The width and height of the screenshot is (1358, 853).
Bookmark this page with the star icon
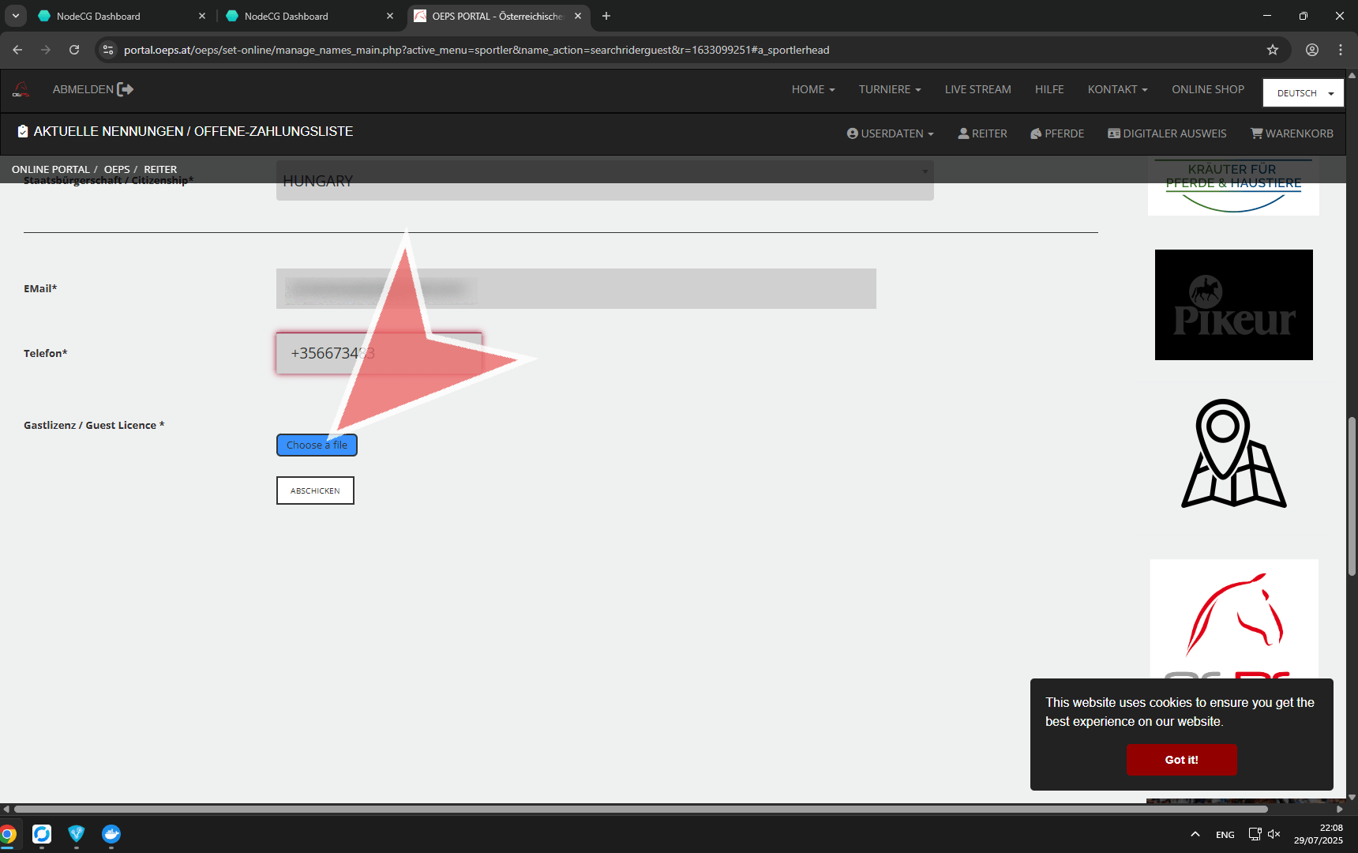pyautogui.click(x=1272, y=50)
